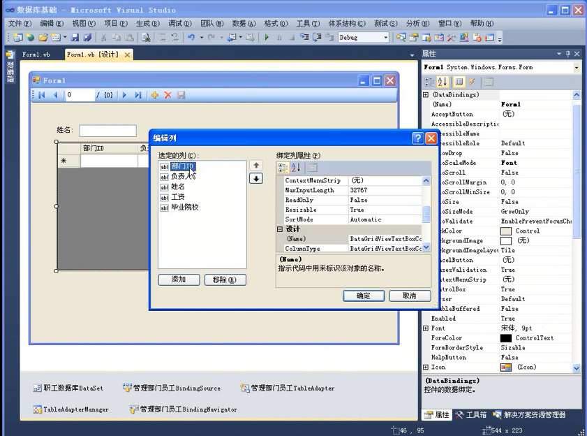587x436 pixels.
Task: Click the 添加 button
Action: [x=179, y=279]
